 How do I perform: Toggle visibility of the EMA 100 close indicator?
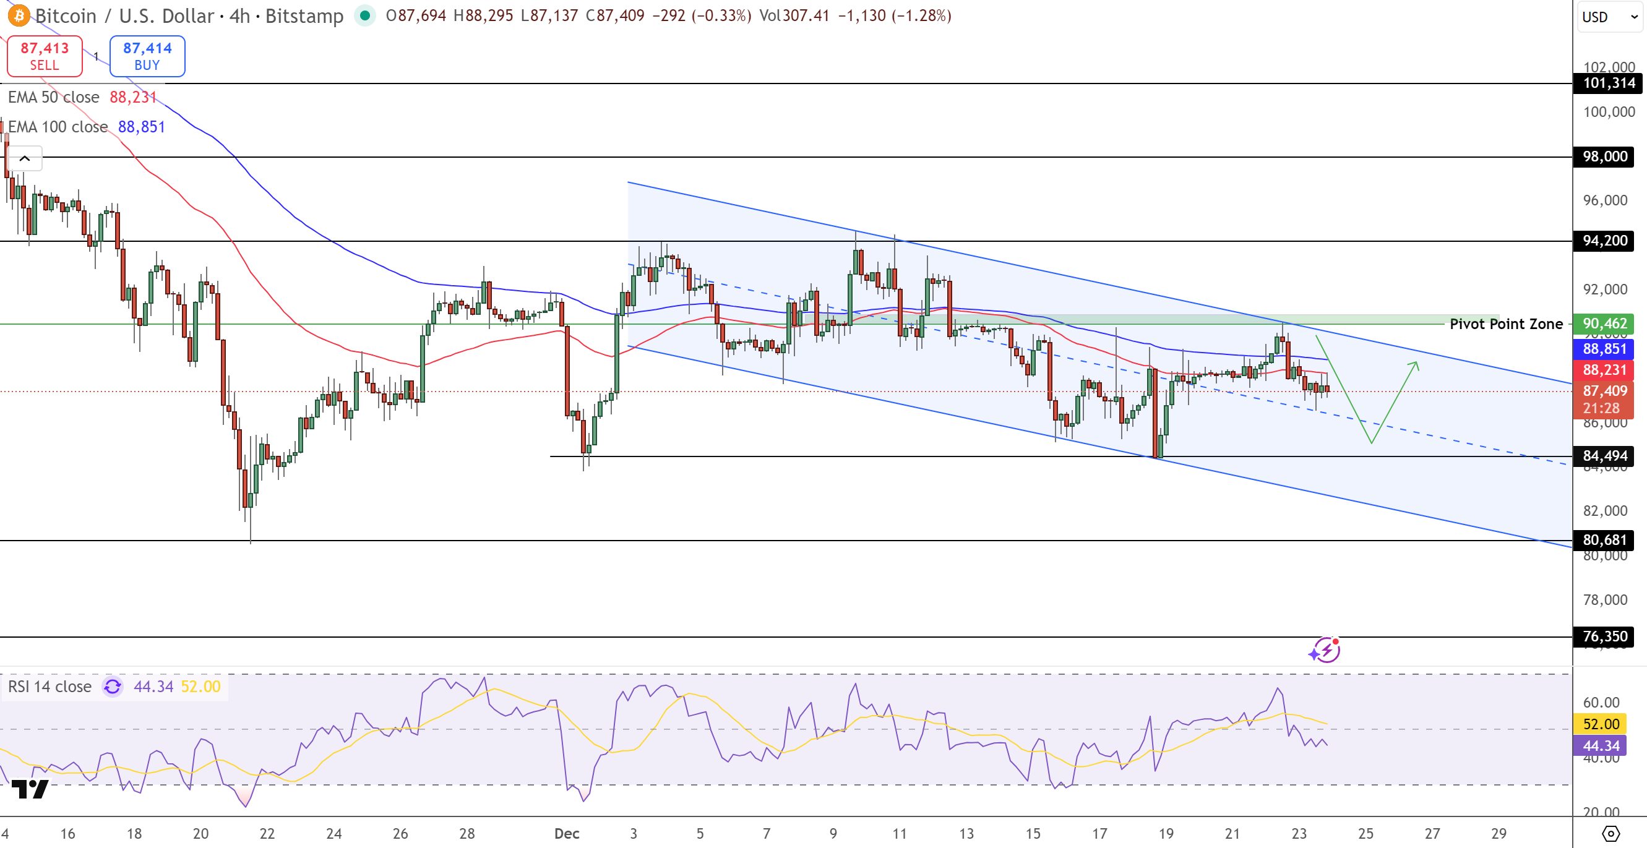click(58, 127)
